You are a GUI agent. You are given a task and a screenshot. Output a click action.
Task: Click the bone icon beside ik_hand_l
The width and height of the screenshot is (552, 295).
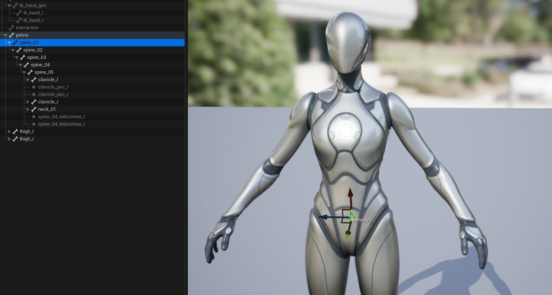[19, 13]
